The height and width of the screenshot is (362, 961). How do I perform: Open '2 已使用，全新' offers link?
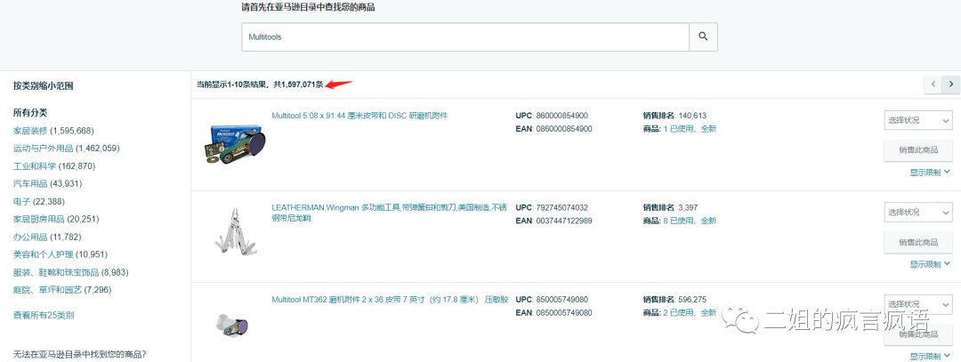click(x=690, y=312)
